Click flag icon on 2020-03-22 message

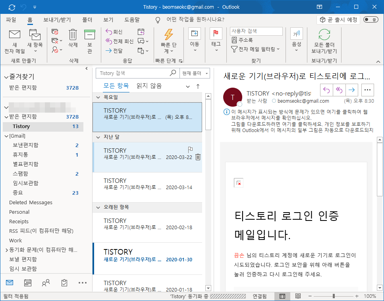pyautogui.click(x=190, y=149)
